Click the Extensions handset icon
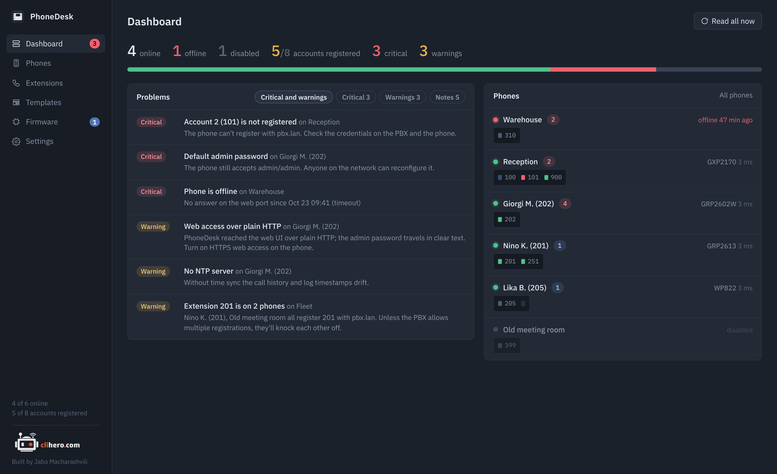 tap(16, 83)
